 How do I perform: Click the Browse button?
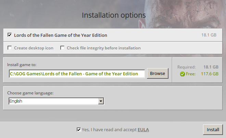coord(158,74)
